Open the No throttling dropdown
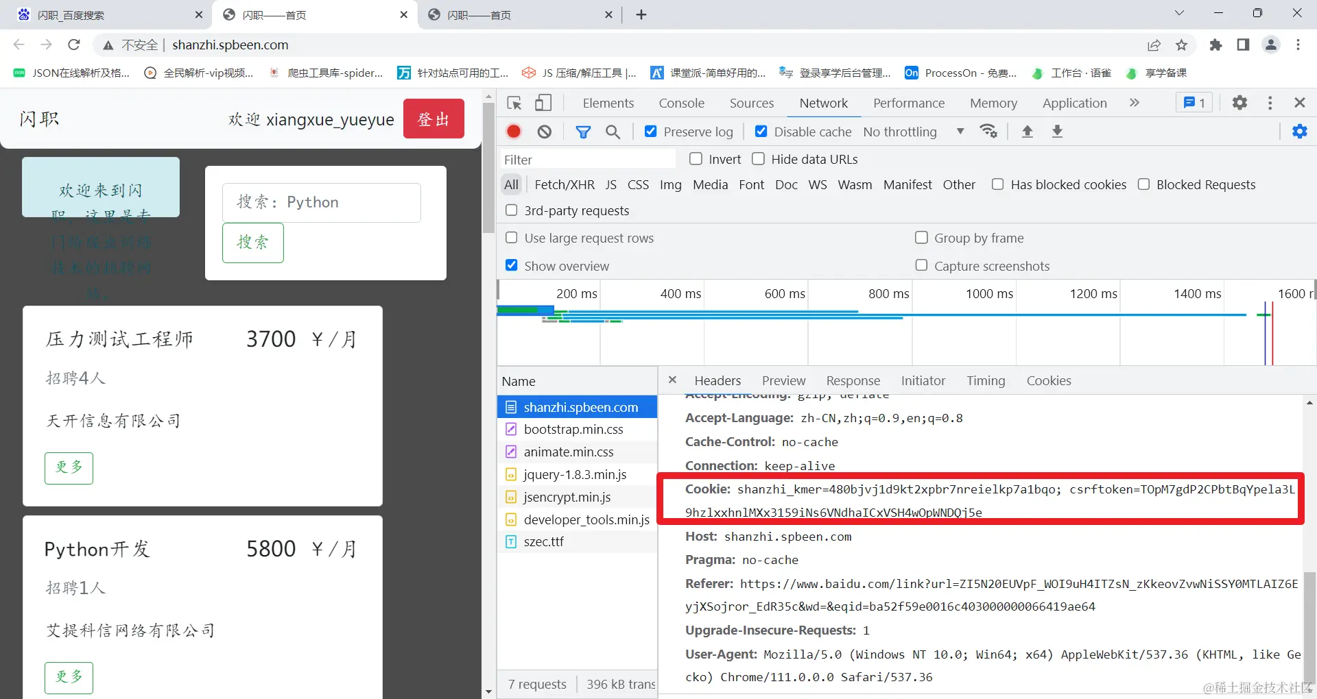Screen dimensions: 1317x699 (914, 132)
